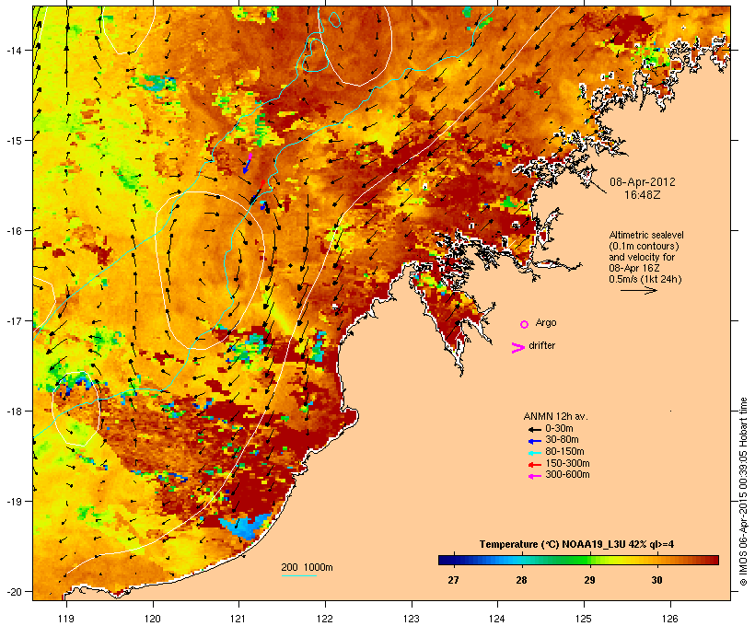Click the longitude axis label 123
The image size is (755, 626).
tap(412, 619)
